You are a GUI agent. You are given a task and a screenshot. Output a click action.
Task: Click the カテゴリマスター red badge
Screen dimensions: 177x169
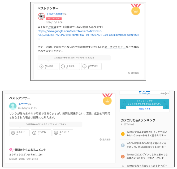pyautogui.click(x=54, y=19)
